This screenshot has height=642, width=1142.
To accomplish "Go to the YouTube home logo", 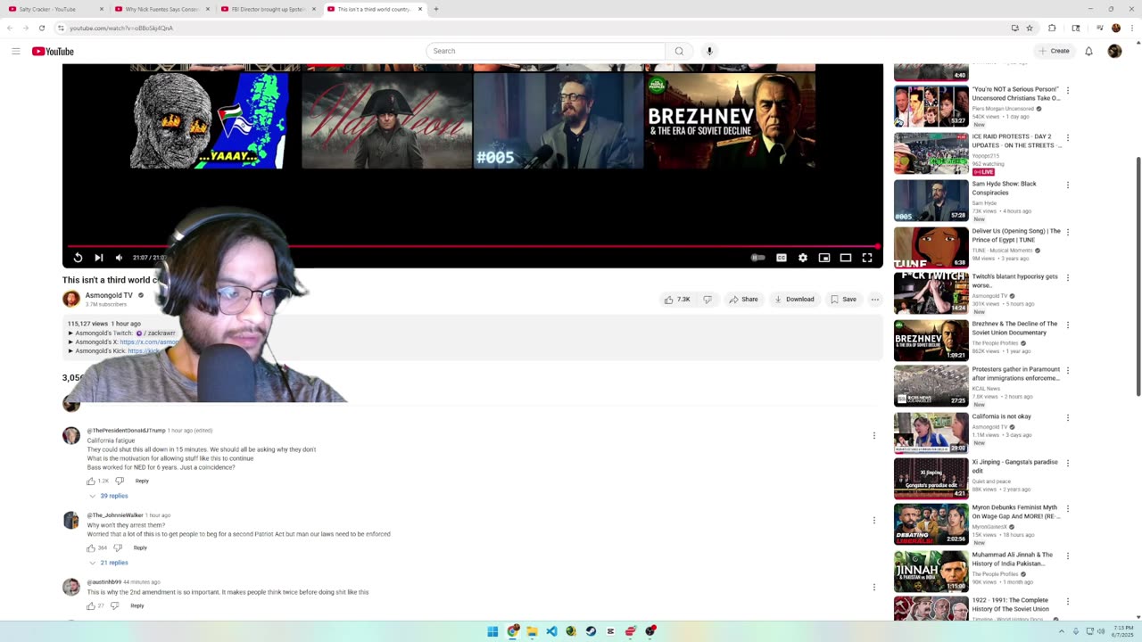I will 53,51.
